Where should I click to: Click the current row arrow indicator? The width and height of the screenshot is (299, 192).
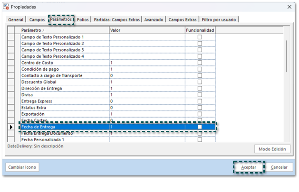point(12,127)
